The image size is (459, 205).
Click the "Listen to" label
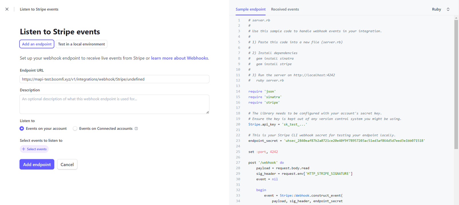pyautogui.click(x=27, y=121)
